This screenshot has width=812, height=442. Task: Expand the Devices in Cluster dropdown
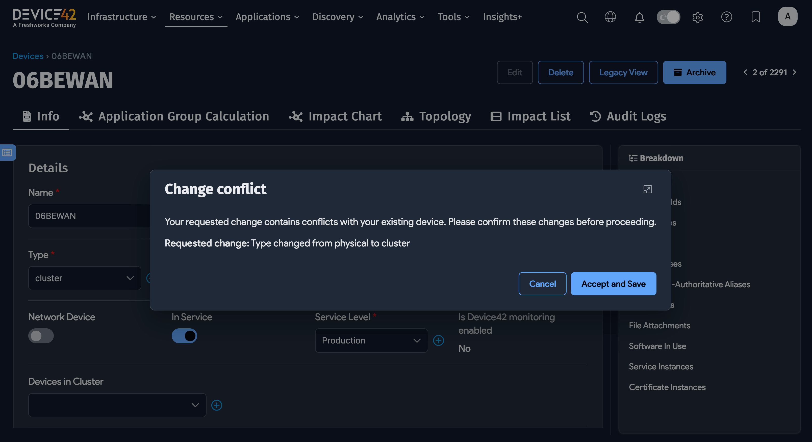pos(117,405)
